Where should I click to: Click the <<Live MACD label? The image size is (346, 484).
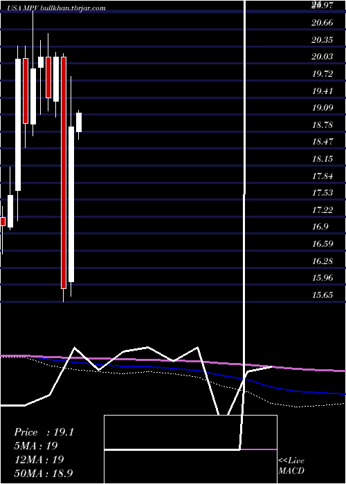[291, 466]
